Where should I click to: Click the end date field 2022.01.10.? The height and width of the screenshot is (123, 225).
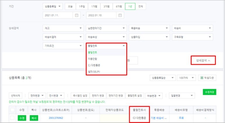click(x=101, y=15)
